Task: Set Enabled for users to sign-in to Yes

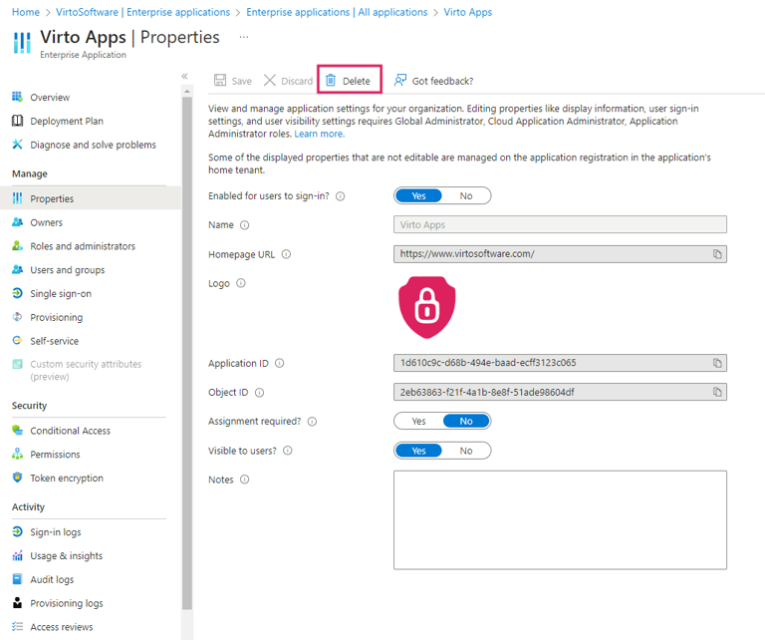Action: [x=418, y=195]
